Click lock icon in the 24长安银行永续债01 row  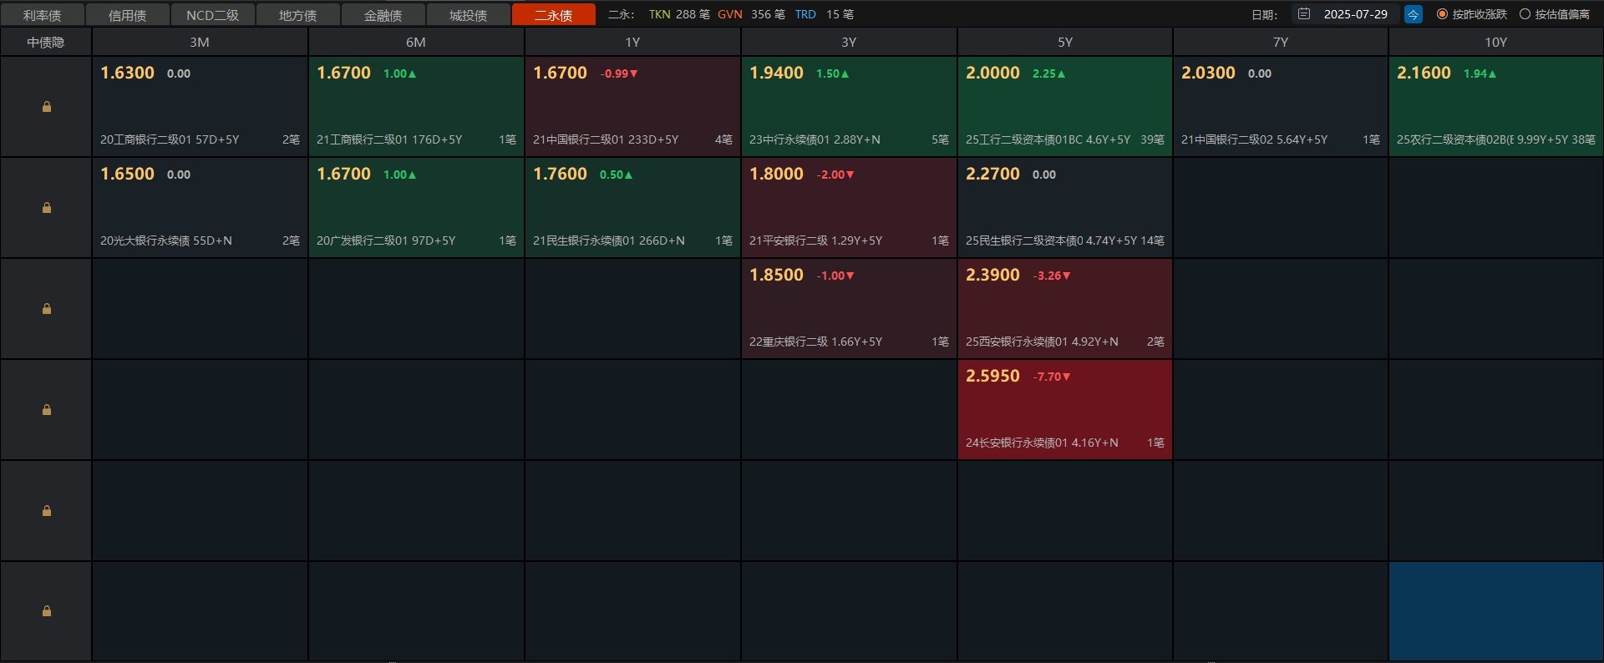point(47,410)
